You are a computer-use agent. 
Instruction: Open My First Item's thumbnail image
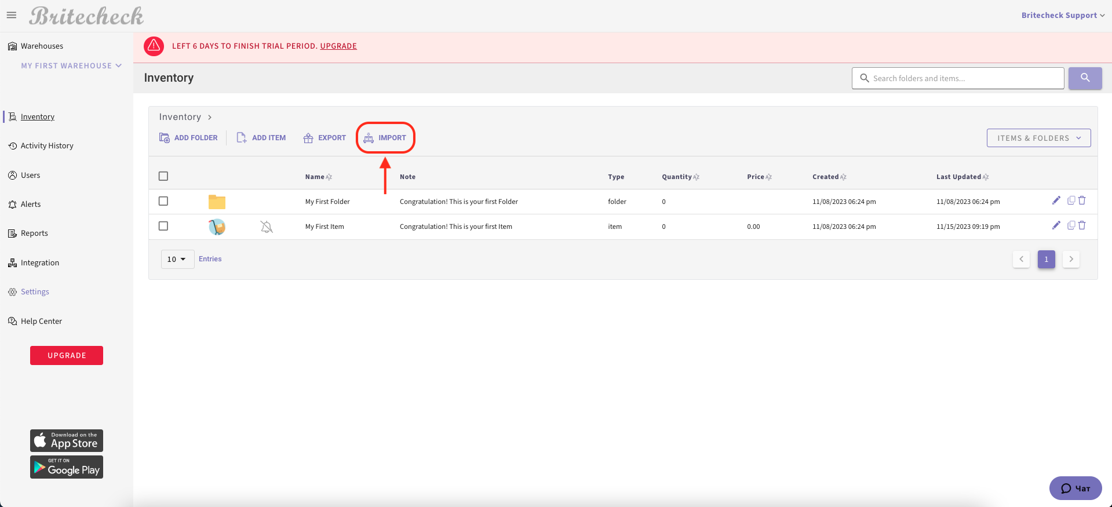click(x=217, y=227)
